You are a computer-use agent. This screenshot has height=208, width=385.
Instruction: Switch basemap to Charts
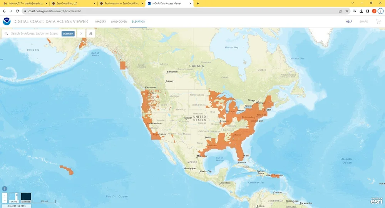(x=14, y=198)
